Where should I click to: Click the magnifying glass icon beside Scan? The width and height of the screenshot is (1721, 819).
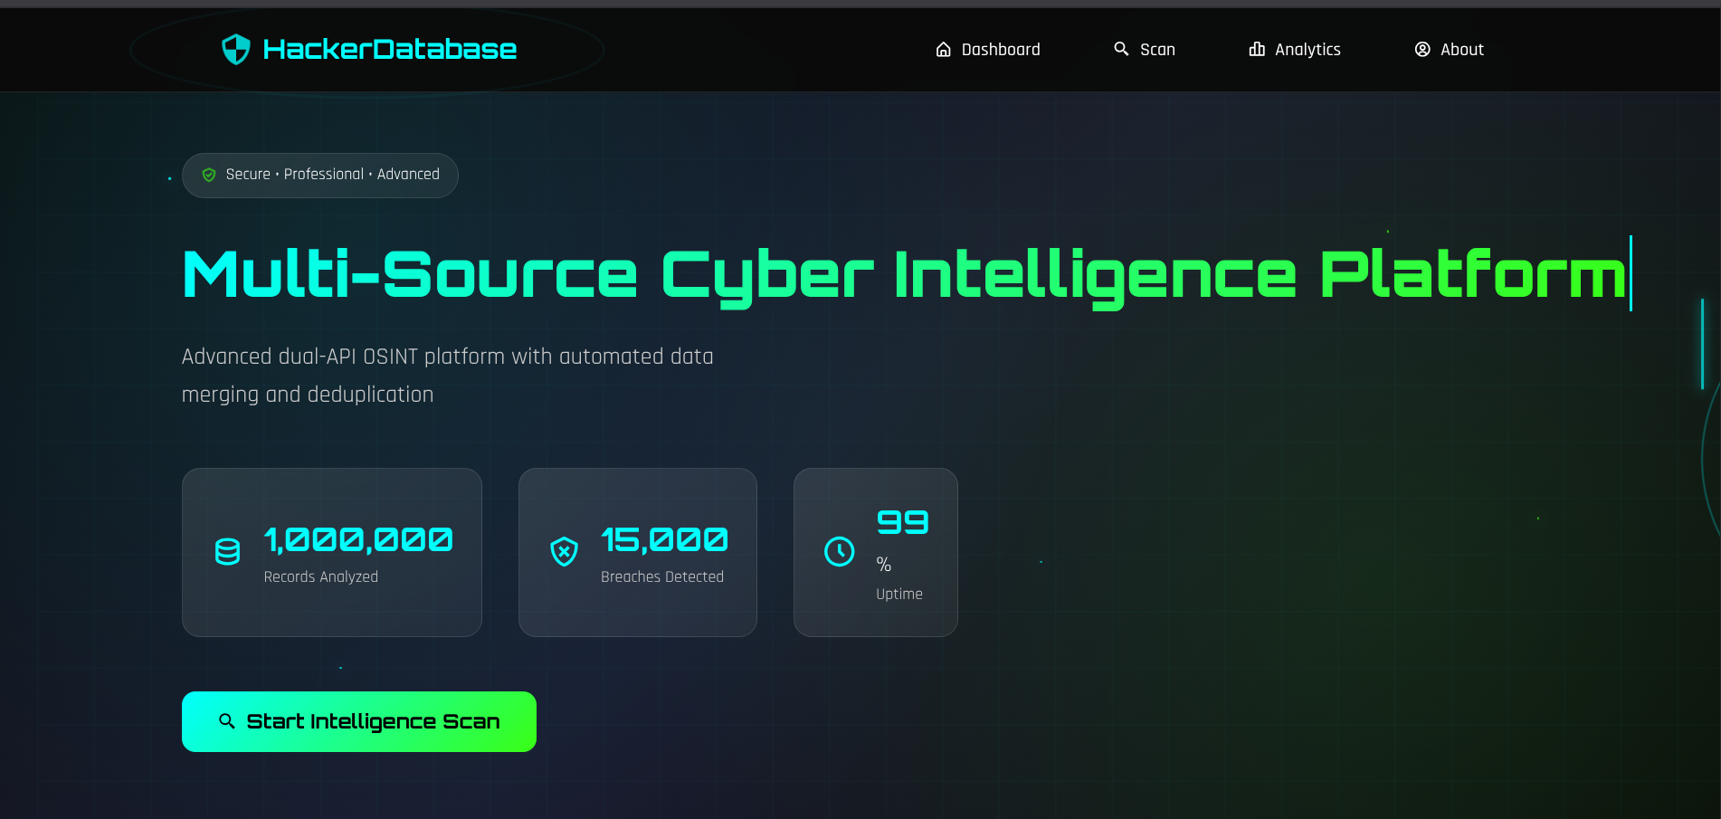[x=1120, y=49]
